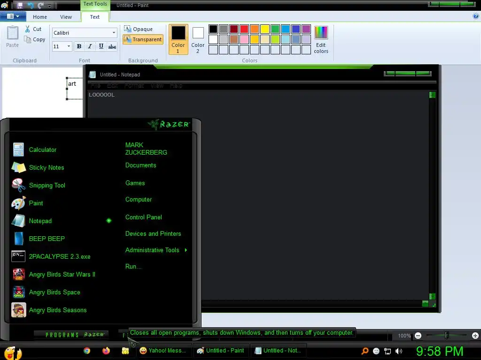Open Games from Start menu
Viewport: 481px width, 360px height.
click(135, 183)
